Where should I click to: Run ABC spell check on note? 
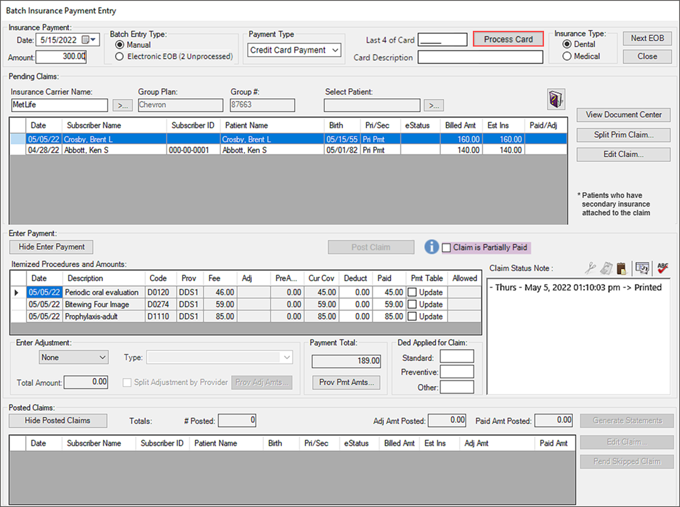coord(662,268)
